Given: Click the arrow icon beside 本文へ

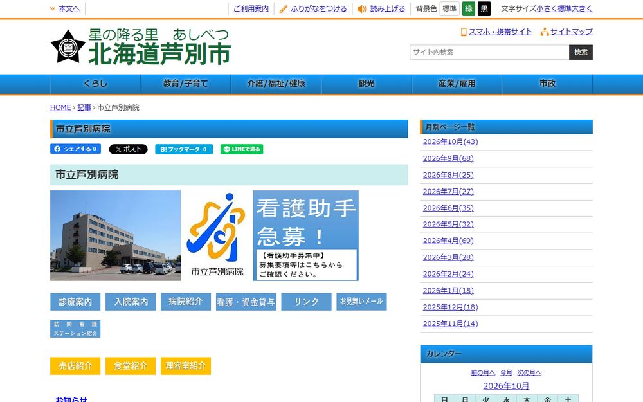Looking at the screenshot, I should pyautogui.click(x=53, y=8).
